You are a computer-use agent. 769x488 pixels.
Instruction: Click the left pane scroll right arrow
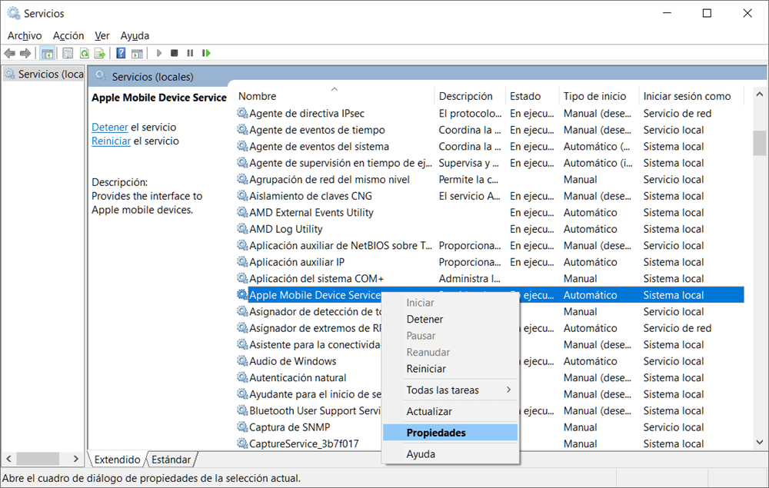click(75, 459)
